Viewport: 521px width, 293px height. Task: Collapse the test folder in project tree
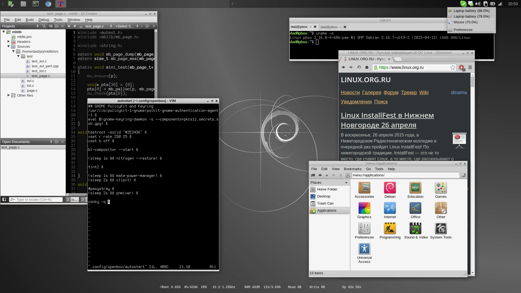[x=18, y=56]
